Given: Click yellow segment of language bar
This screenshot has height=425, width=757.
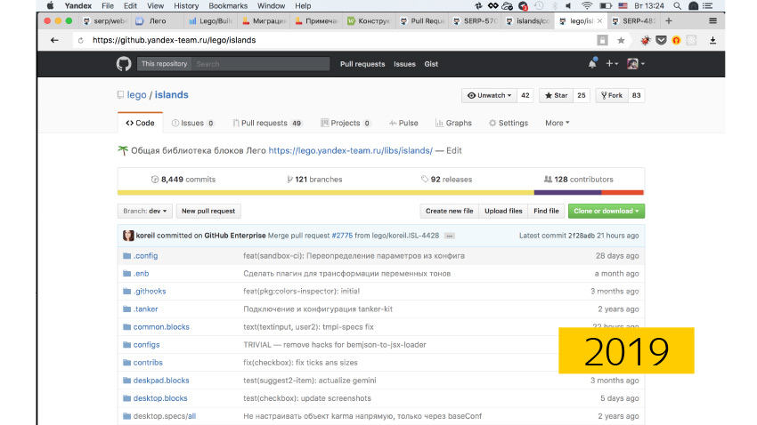Looking at the screenshot, I should point(326,193).
